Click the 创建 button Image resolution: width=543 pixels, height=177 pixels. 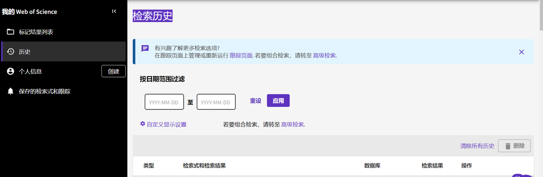click(114, 71)
